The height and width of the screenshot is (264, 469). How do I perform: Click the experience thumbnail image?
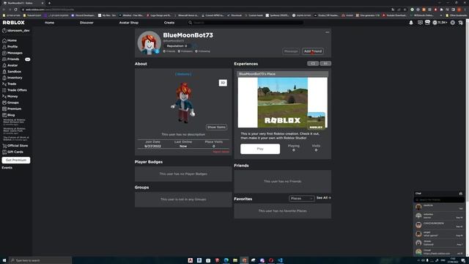(283, 103)
